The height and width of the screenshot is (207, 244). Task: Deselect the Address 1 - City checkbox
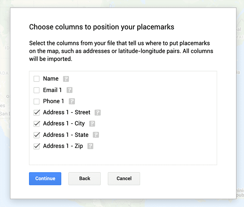37,124
